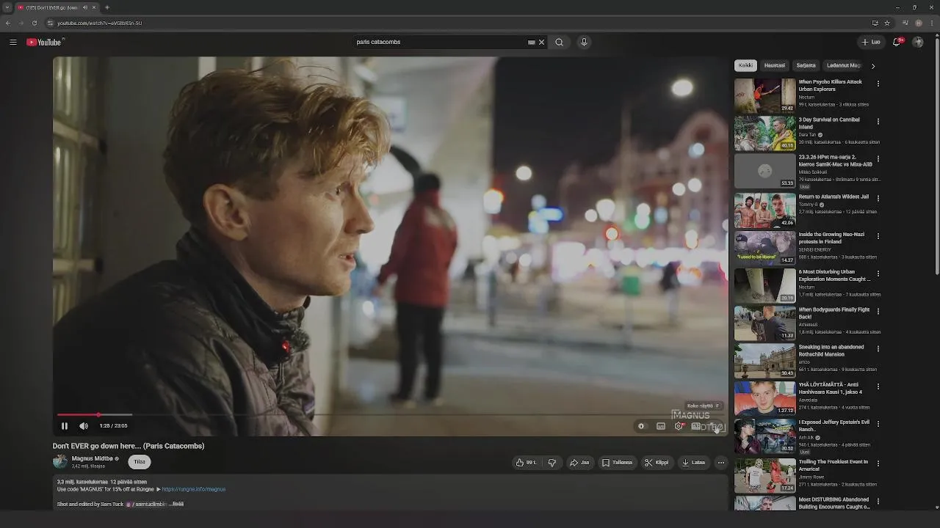The height and width of the screenshot is (528, 940).
Task: Go to YouTube home via logo
Action: pyautogui.click(x=44, y=43)
